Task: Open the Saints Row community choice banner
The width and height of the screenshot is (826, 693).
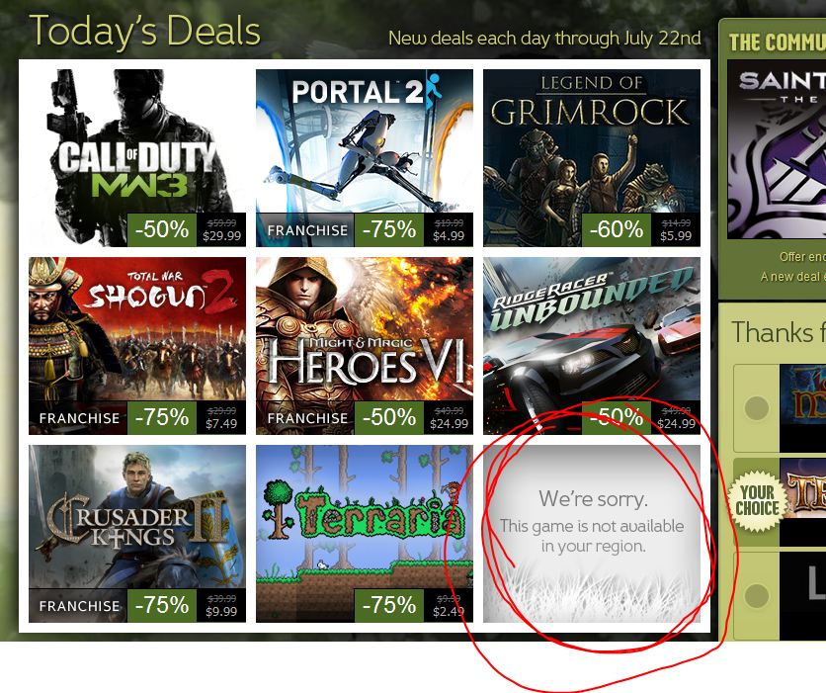Action: [777, 149]
